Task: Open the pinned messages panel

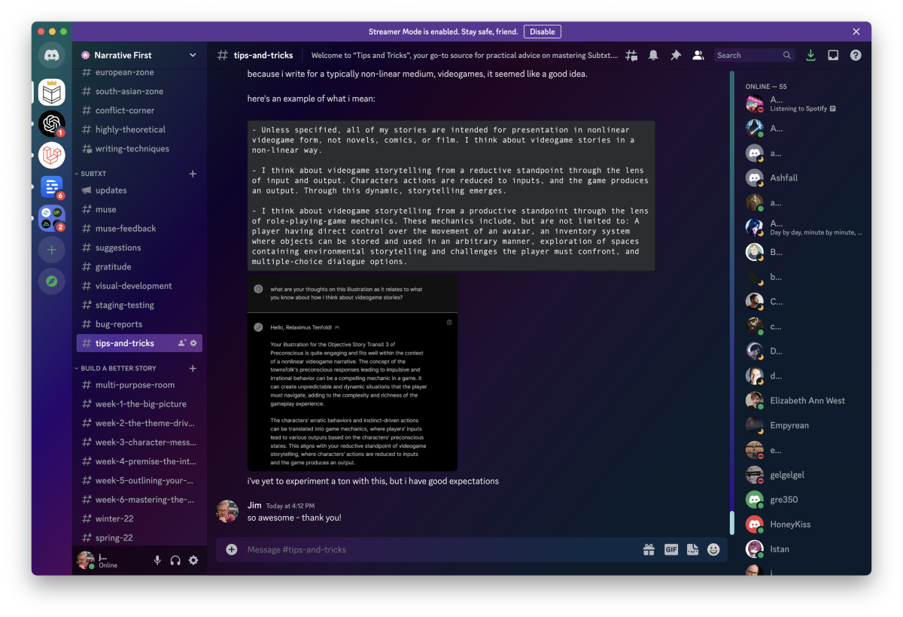Action: [675, 54]
